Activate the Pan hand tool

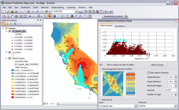tap(12, 16)
